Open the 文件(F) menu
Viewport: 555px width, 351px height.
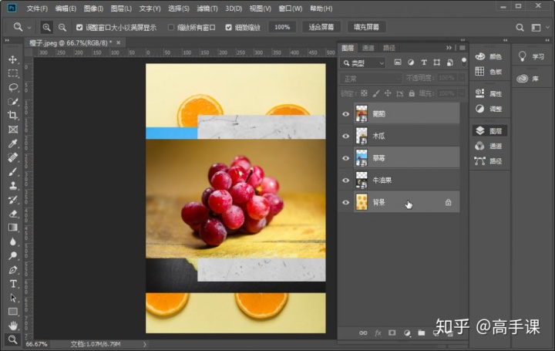coord(37,8)
